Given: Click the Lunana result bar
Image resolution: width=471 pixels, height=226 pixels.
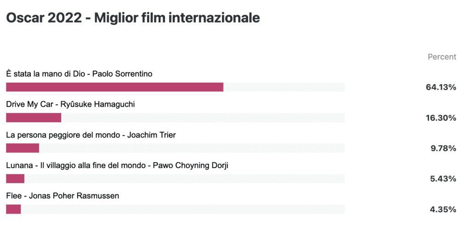Looking at the screenshot, I should coord(15,179).
